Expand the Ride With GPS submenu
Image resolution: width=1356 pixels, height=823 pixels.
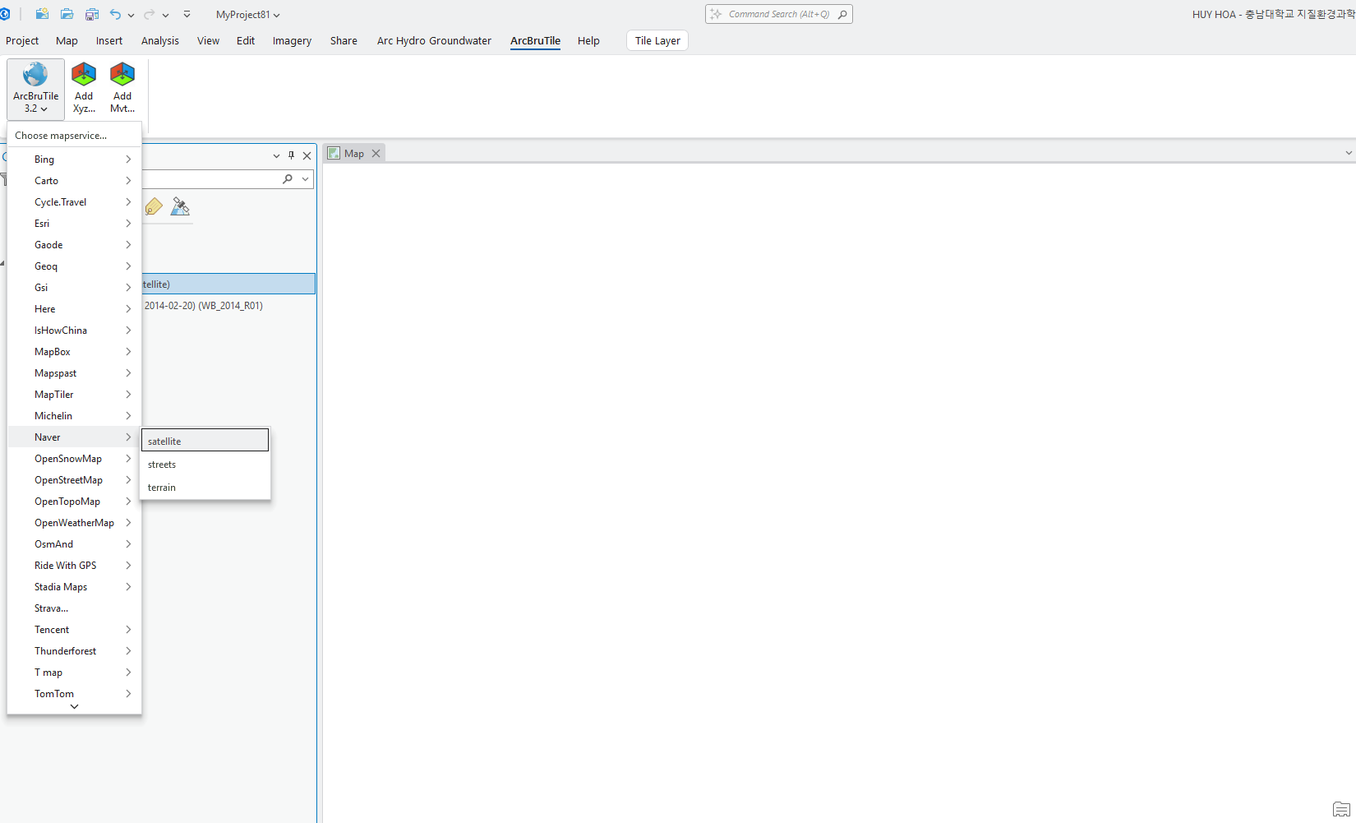point(74,566)
